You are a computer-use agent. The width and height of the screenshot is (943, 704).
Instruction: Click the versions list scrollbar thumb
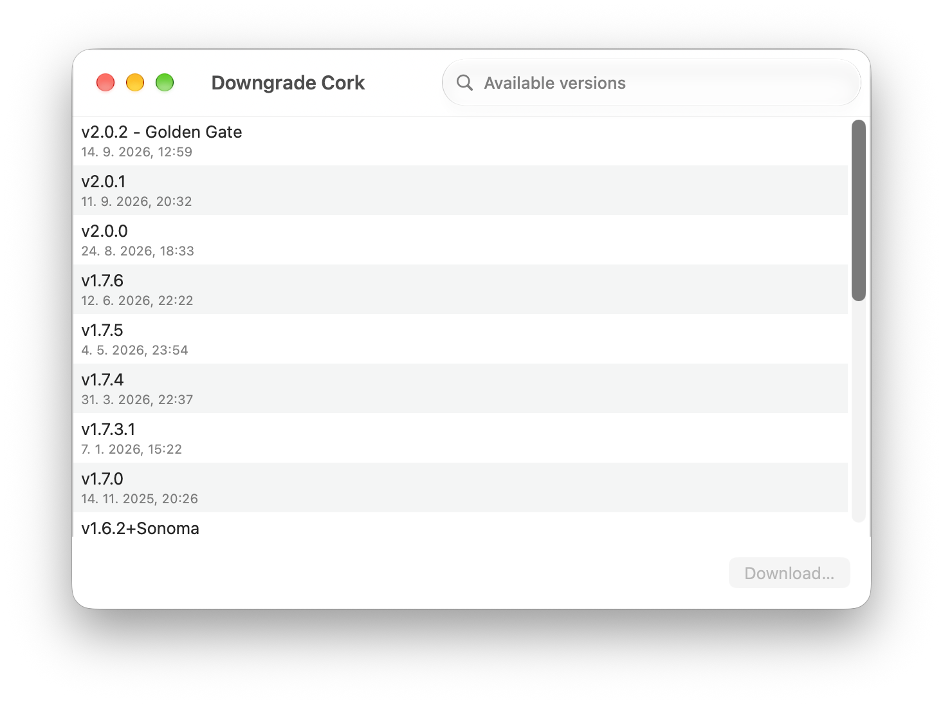859,210
